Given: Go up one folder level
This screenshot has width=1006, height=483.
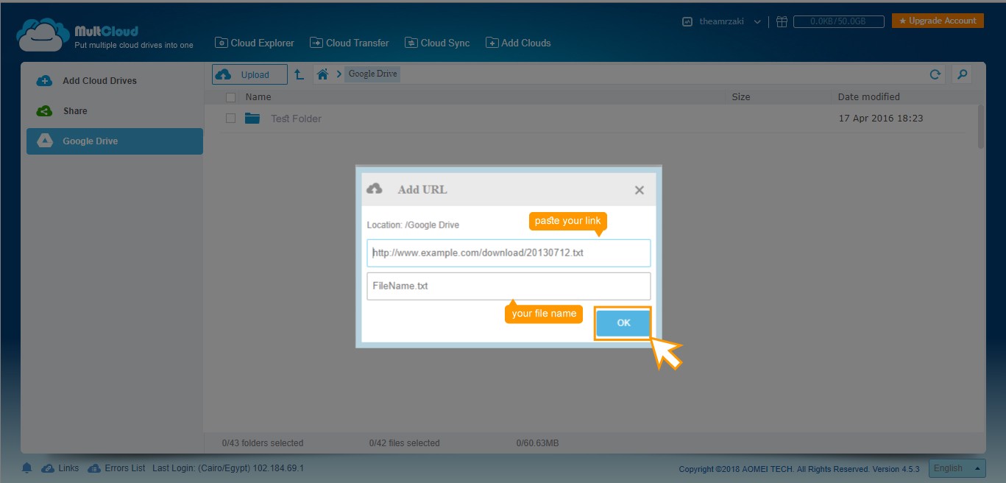Looking at the screenshot, I should (299, 74).
